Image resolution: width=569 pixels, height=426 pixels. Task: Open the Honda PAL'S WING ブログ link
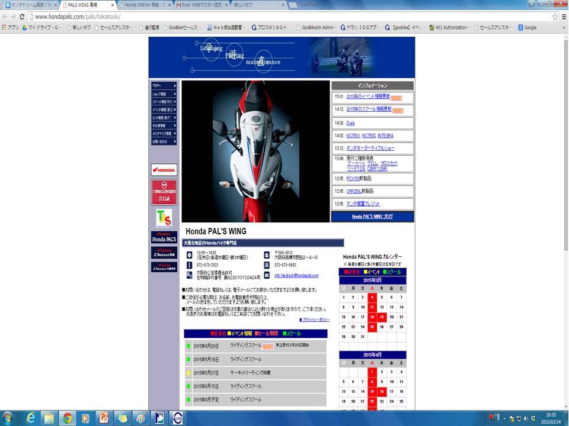pyautogui.click(x=372, y=217)
